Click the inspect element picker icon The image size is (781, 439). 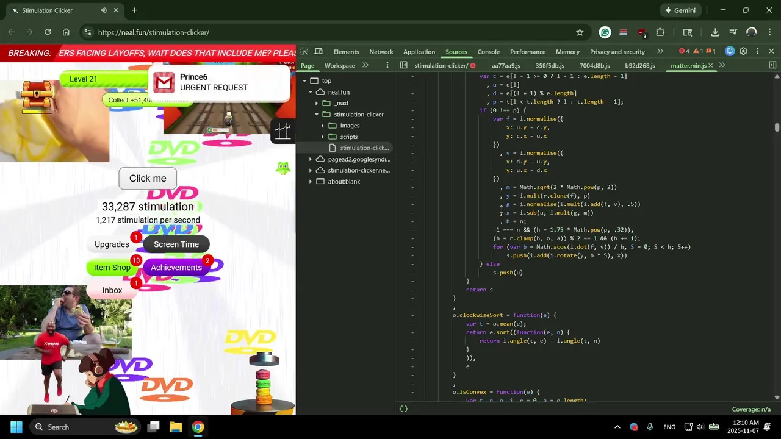304,51
